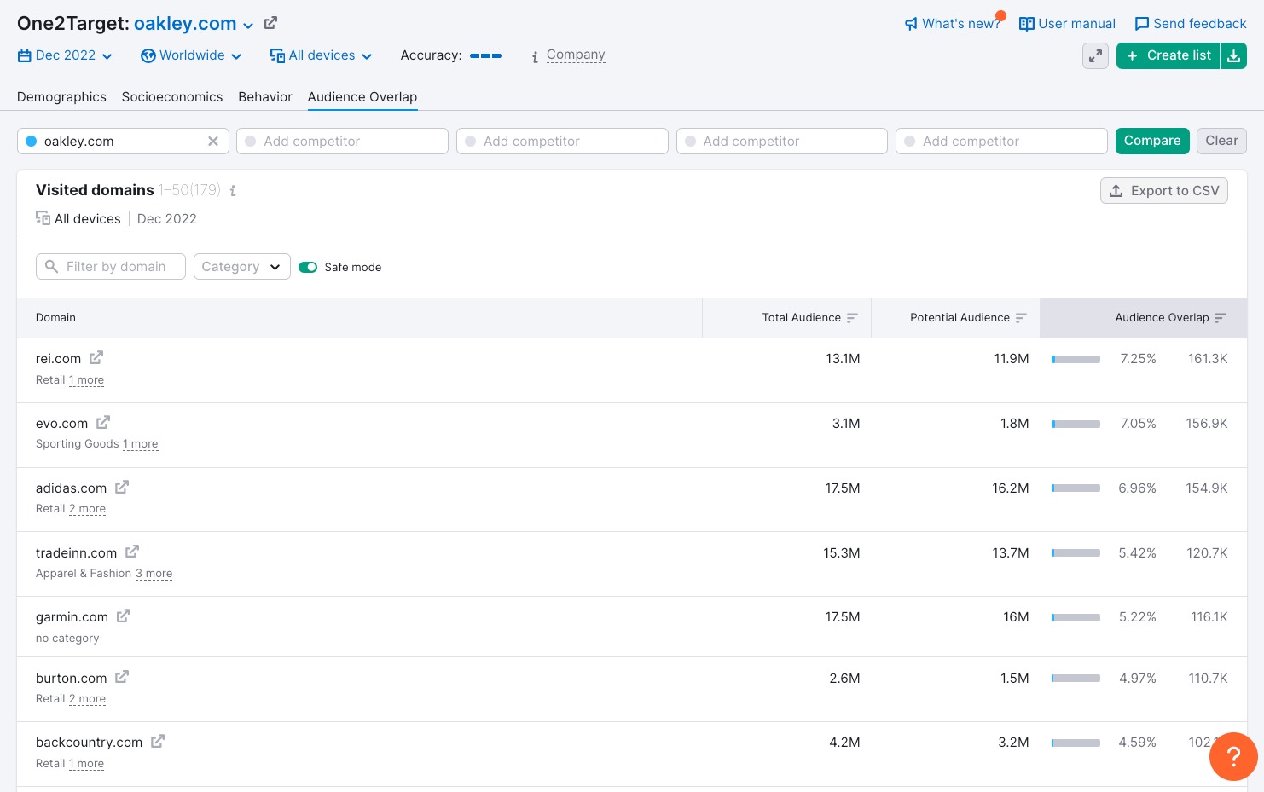This screenshot has height=792, width=1264.
Task: Open backcountry.com external link icon
Action: coord(158,742)
